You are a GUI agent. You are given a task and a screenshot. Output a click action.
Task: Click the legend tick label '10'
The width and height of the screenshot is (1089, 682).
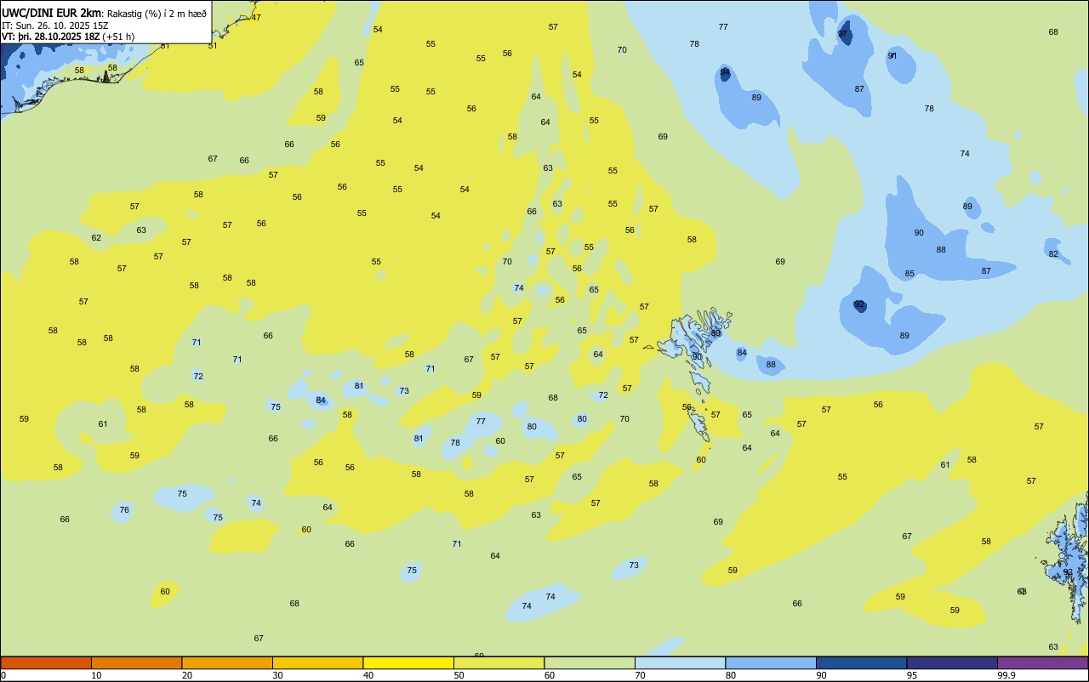(96, 675)
